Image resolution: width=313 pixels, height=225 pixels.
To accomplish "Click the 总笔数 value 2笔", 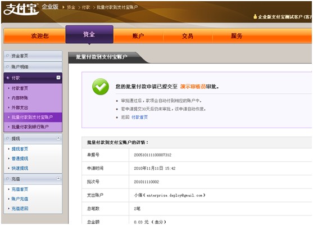I will [137, 209].
